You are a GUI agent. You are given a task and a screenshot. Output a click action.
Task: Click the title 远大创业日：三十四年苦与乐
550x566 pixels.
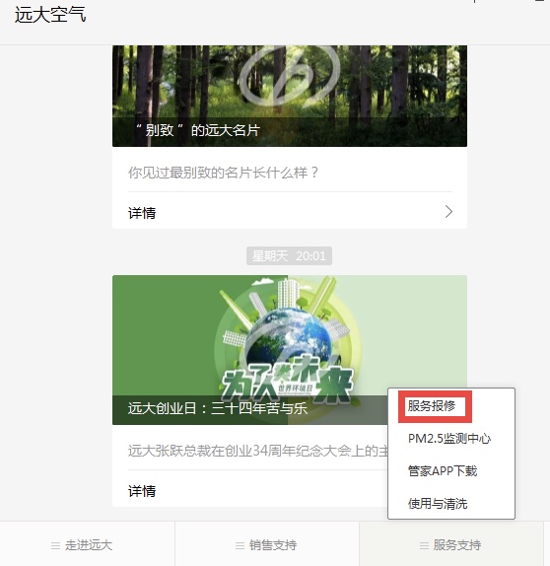click(217, 408)
